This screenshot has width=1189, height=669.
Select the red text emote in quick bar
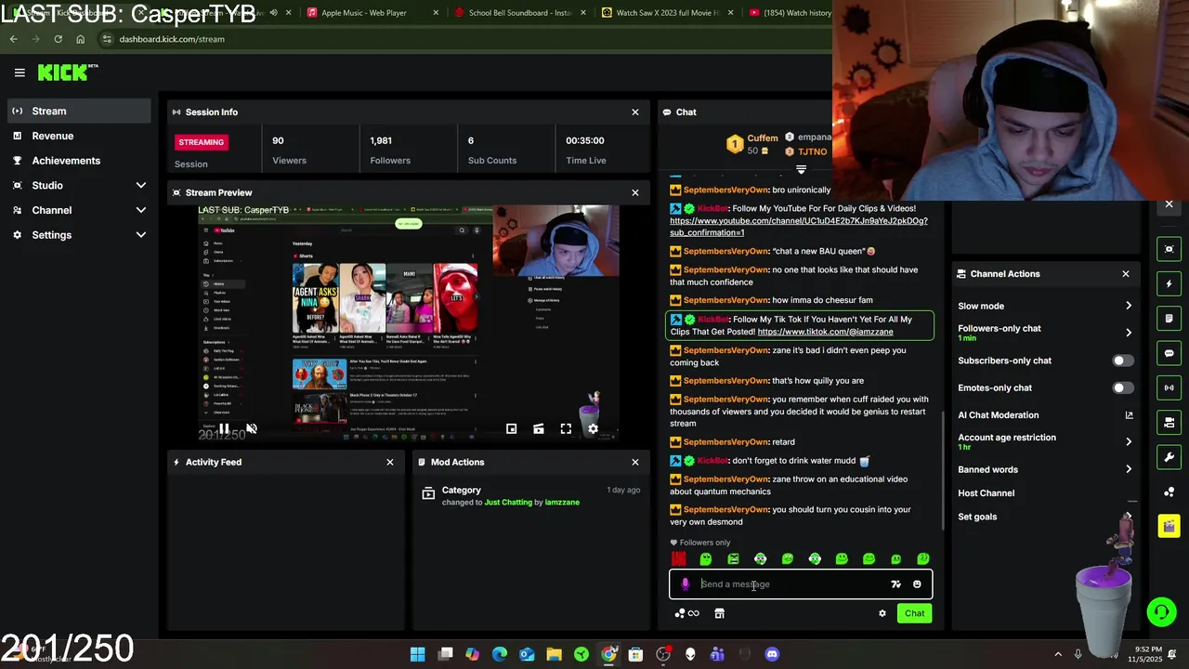point(679,559)
